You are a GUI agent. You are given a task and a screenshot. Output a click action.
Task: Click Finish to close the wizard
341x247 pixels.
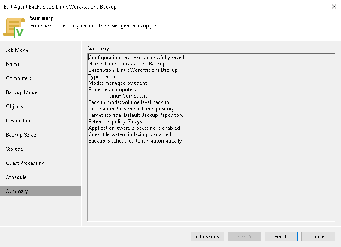point(281,237)
